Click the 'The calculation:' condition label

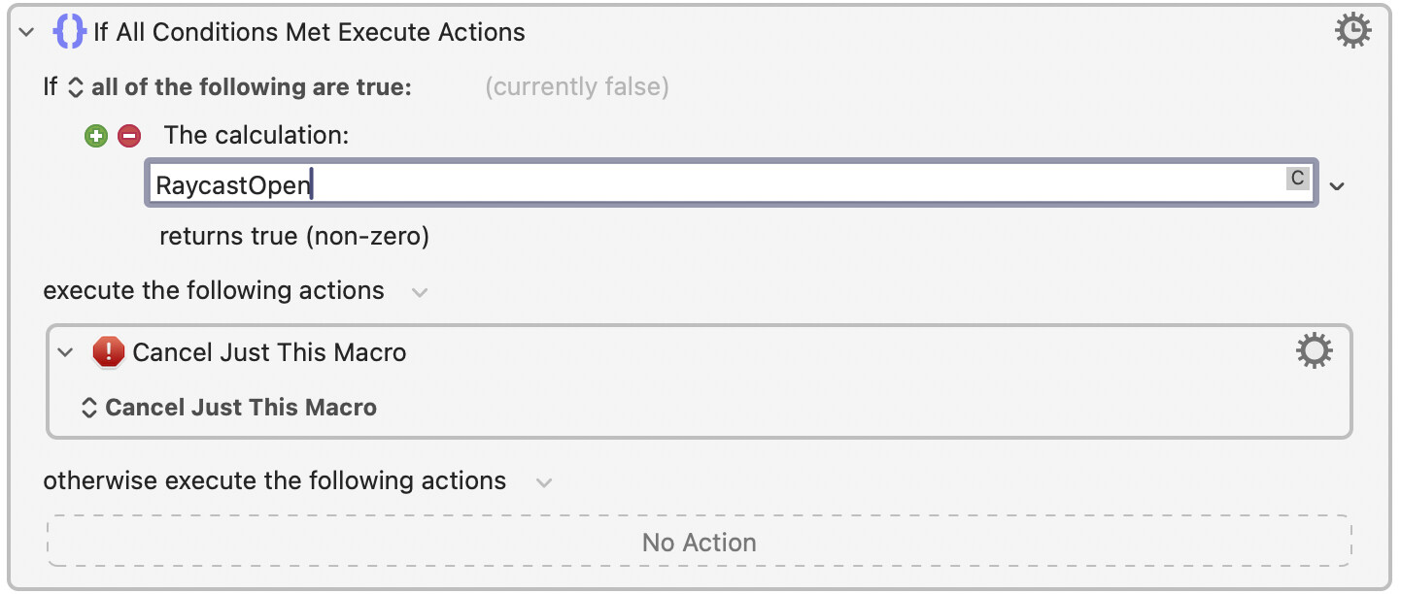[256, 136]
